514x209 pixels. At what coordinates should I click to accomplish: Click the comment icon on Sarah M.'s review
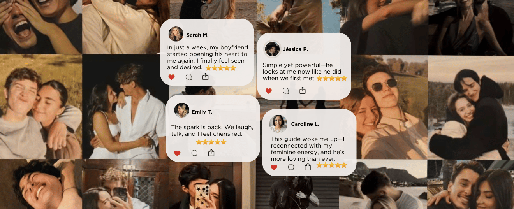pyautogui.click(x=189, y=77)
